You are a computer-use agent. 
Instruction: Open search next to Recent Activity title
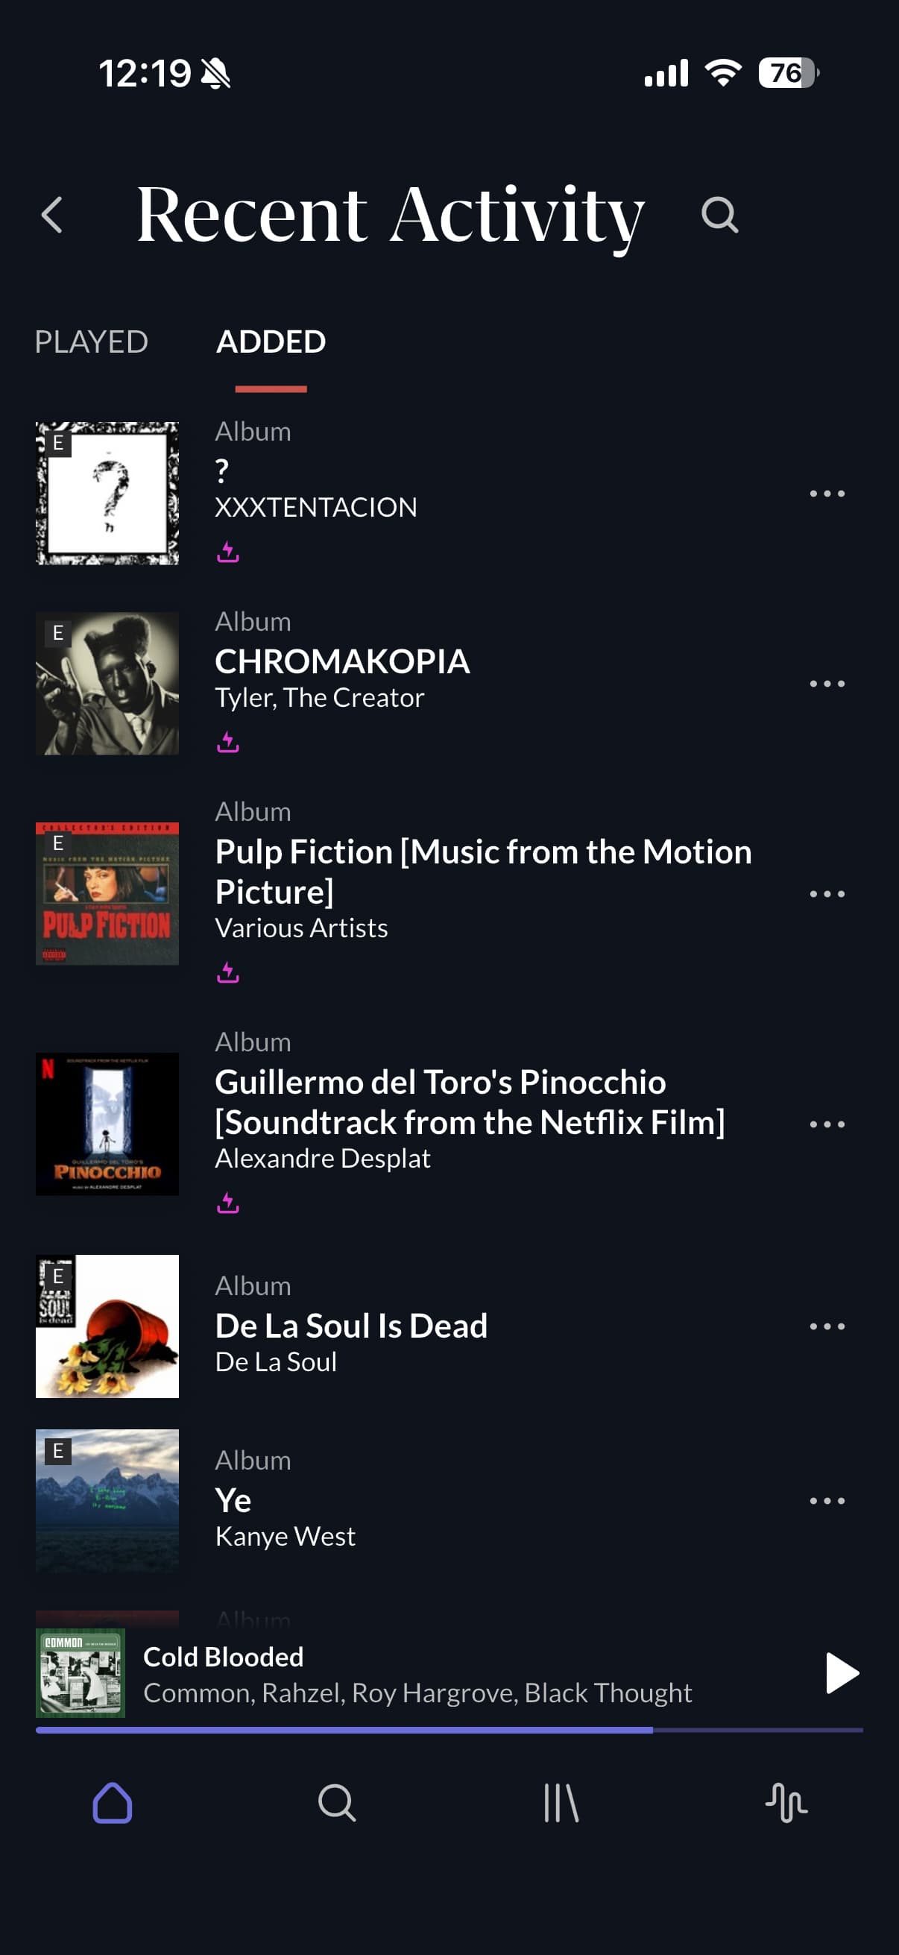coord(719,215)
